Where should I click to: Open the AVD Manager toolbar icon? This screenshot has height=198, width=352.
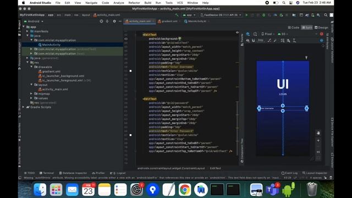click(x=313, y=15)
